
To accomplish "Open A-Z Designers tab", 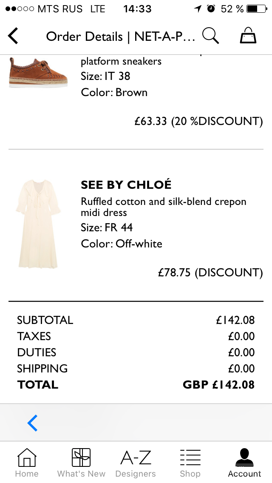I will point(136,463).
